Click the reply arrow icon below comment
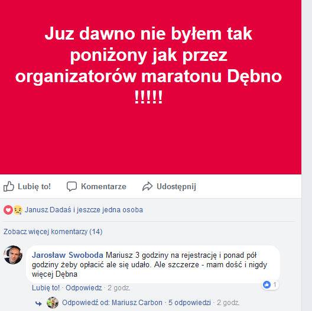Image resolution: width=312 pixels, height=311 pixels. click(x=38, y=303)
